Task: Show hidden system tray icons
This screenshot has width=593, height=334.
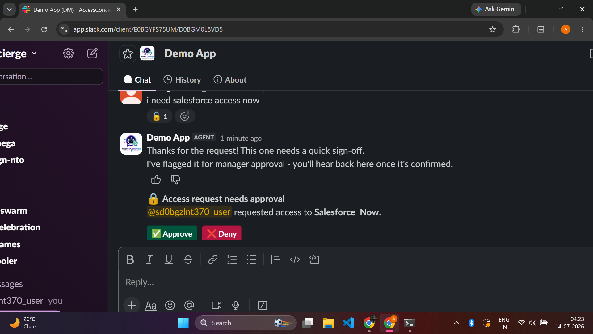Action: [457, 323]
